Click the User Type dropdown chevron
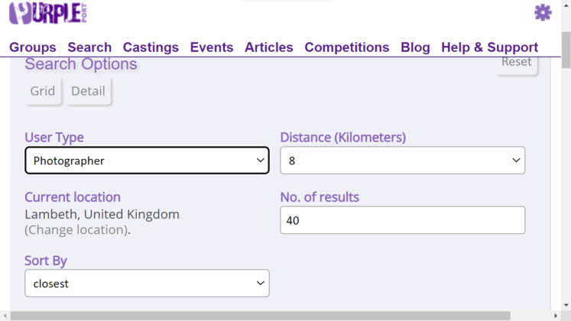This screenshot has width=571, height=321. [x=260, y=160]
